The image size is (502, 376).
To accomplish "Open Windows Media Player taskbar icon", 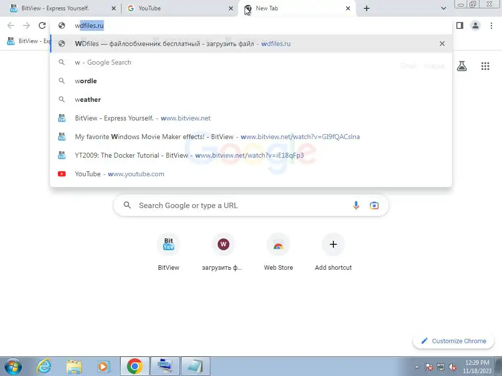I will coord(104,366).
